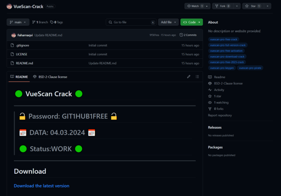Open the star lists dropdown arrow
This screenshot has width=281, height=196.
267,6
